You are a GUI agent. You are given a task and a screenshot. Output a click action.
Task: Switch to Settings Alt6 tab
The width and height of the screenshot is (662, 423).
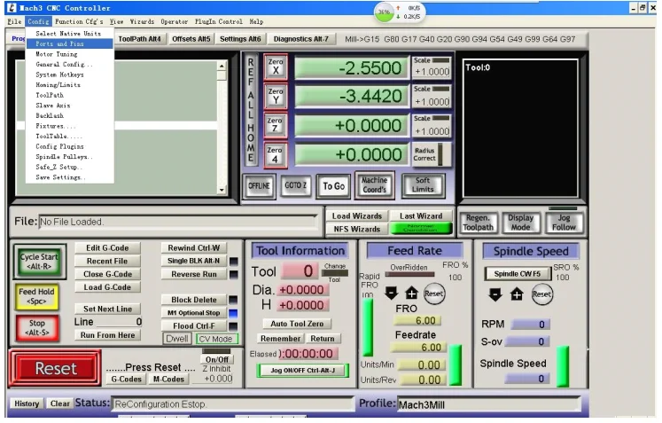[x=240, y=39]
